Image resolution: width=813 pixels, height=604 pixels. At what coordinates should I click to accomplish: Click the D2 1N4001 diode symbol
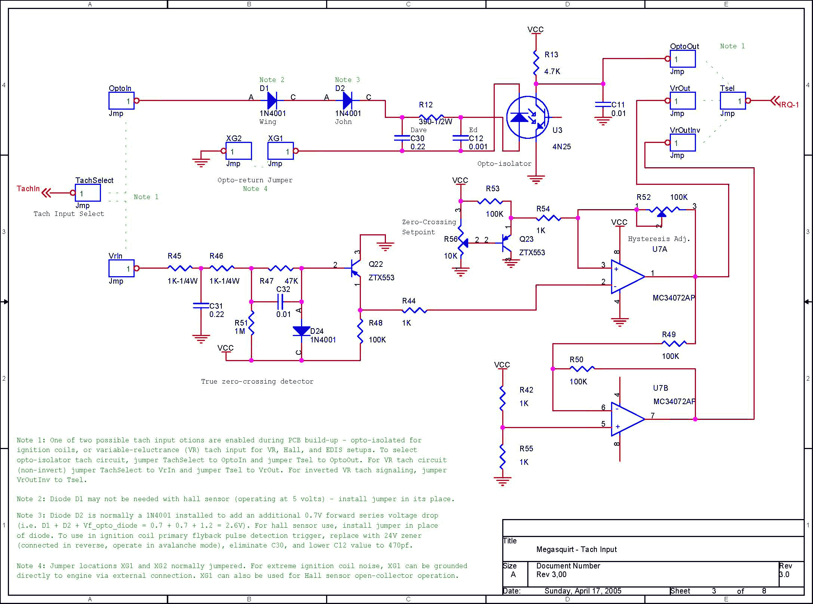(x=347, y=100)
